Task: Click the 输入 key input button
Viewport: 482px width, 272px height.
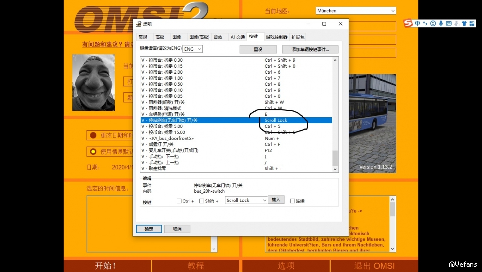Action: [276, 200]
